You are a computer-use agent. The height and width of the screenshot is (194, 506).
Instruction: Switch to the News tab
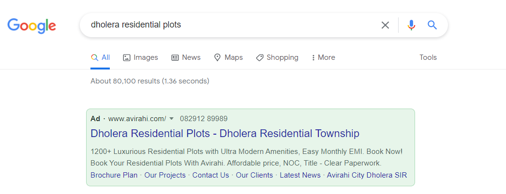(x=186, y=57)
